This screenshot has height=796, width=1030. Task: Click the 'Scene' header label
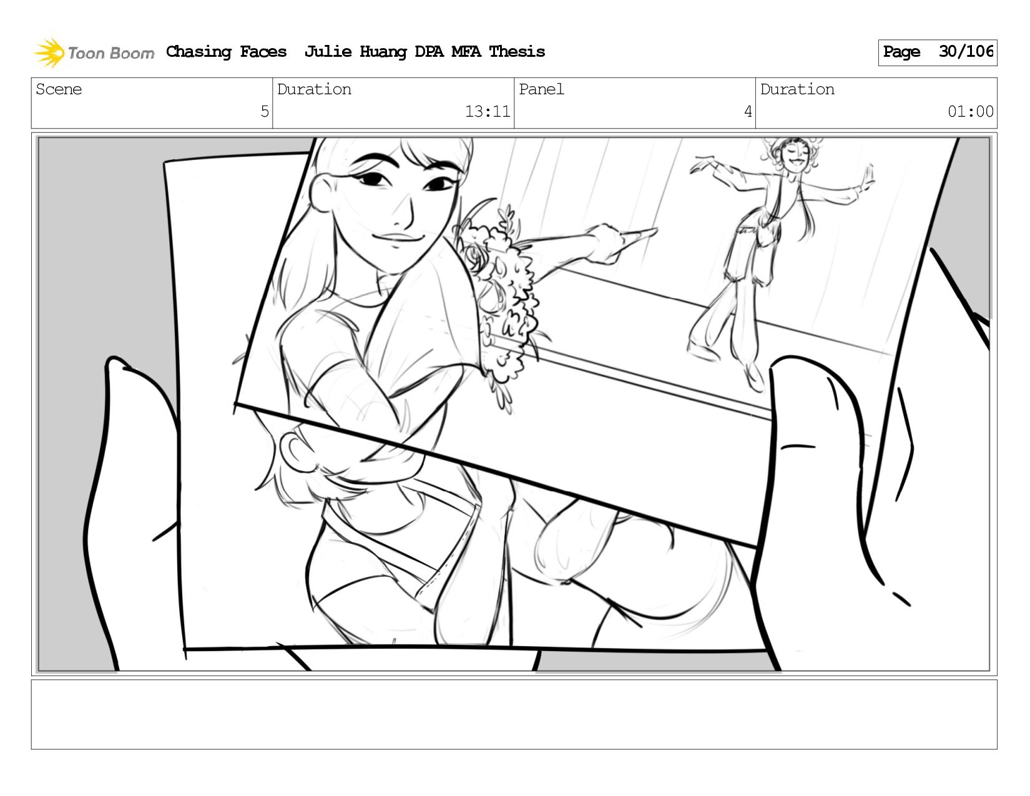click(59, 89)
